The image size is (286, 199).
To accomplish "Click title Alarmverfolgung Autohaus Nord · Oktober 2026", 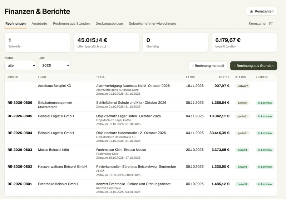I will click(133, 86).
